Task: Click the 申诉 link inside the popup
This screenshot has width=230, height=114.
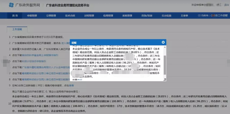Action: [x=80, y=80]
